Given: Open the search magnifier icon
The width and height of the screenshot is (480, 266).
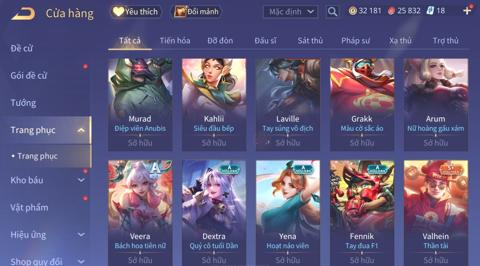Looking at the screenshot, I should pyautogui.click(x=333, y=12).
